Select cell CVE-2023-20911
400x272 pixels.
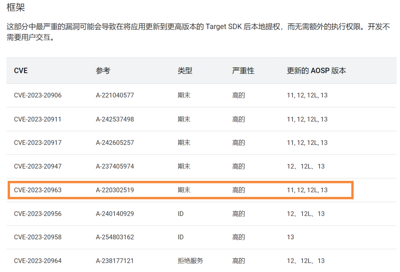point(38,119)
